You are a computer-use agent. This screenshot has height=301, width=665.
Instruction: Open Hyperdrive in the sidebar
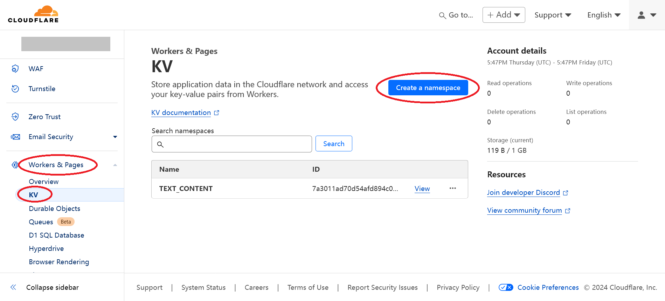(46, 248)
